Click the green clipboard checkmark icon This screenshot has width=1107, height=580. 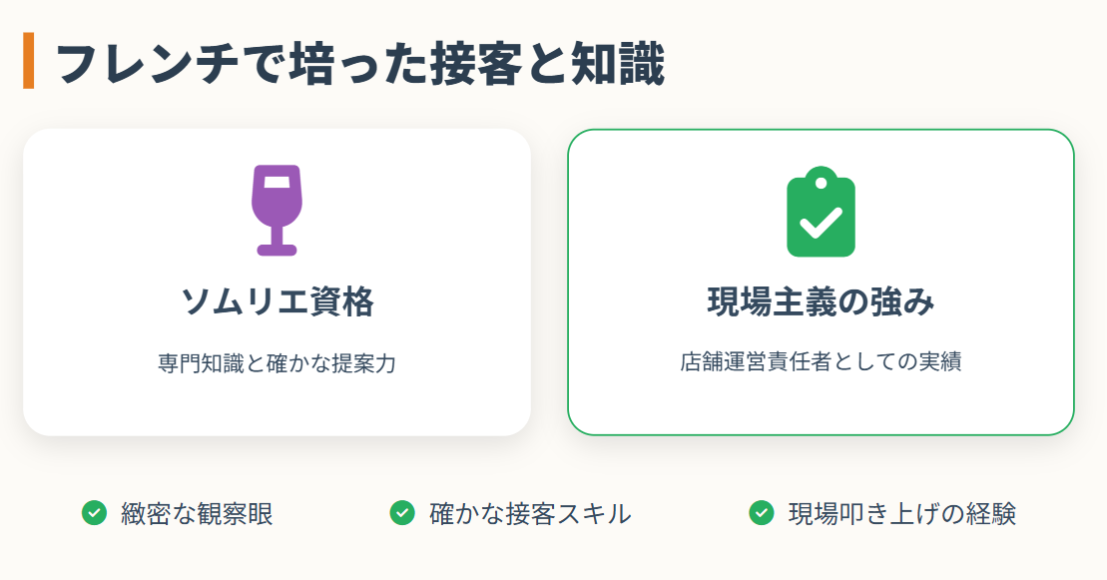(x=821, y=210)
